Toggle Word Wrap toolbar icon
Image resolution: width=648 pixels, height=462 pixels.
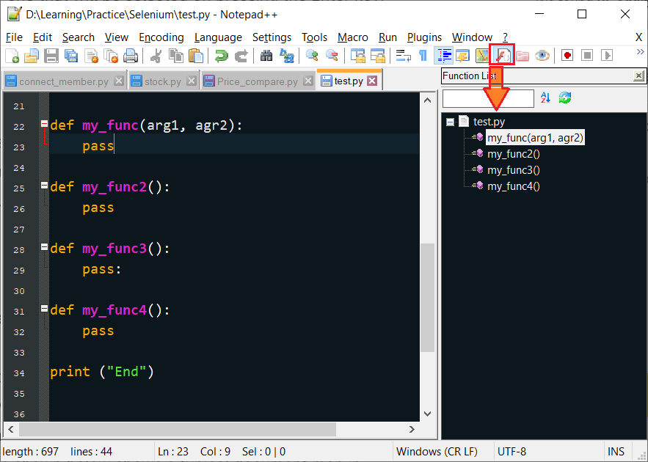(x=403, y=55)
